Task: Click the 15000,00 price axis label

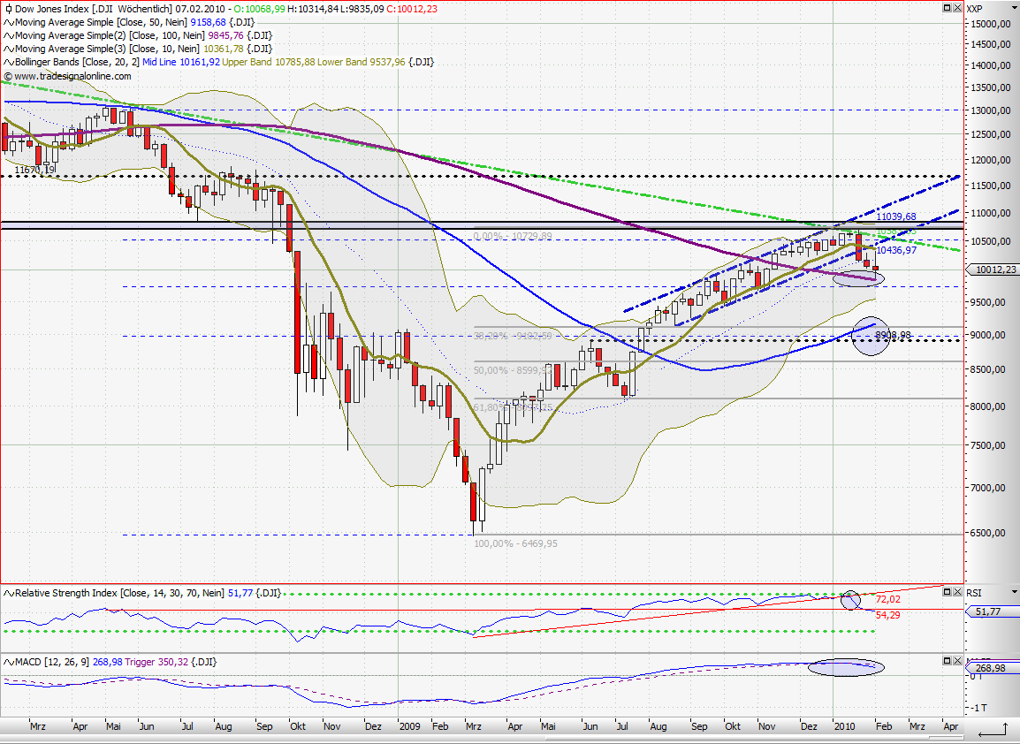Action: [990, 23]
